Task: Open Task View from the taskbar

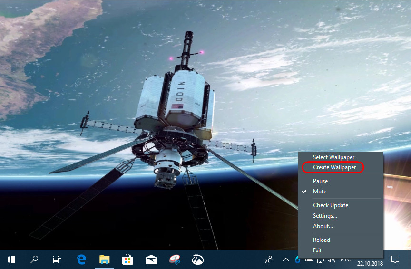Action: [57, 259]
